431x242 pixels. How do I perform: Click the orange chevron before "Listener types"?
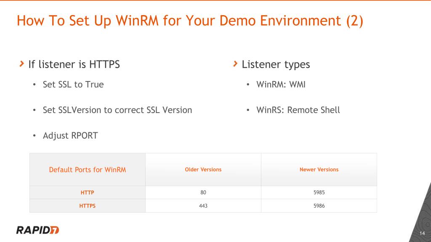(x=235, y=64)
